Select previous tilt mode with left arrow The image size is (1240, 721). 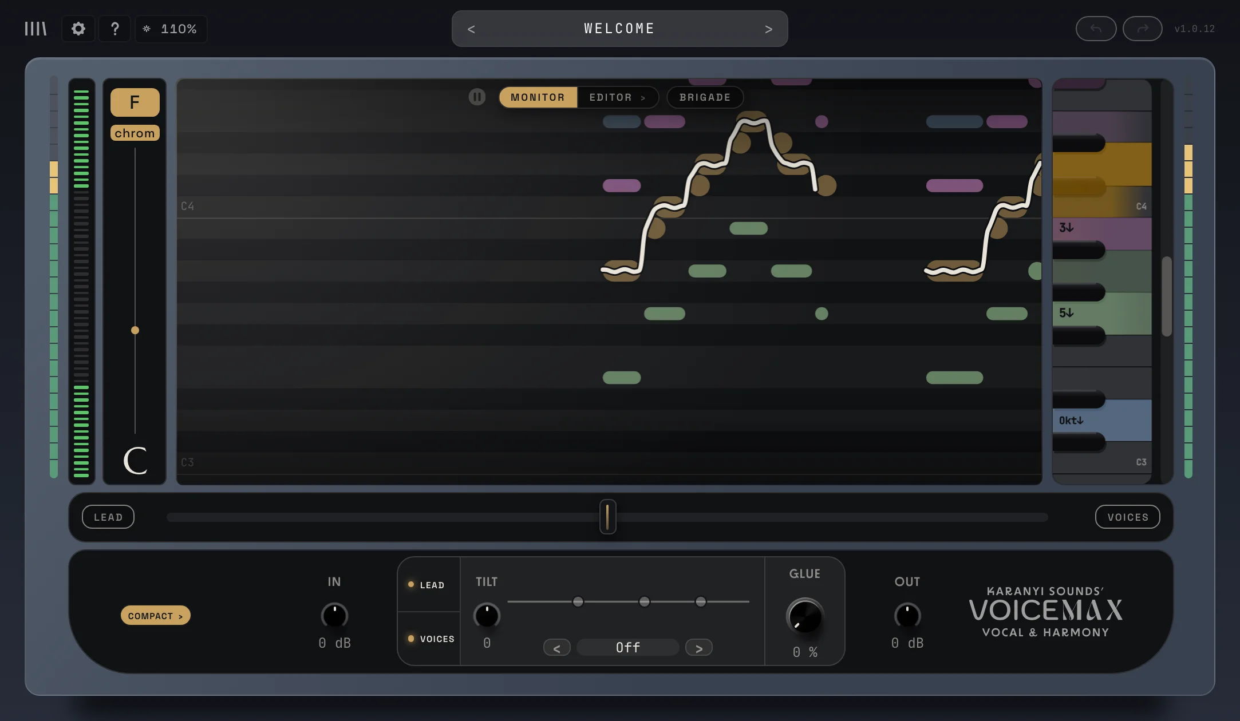[556, 648]
